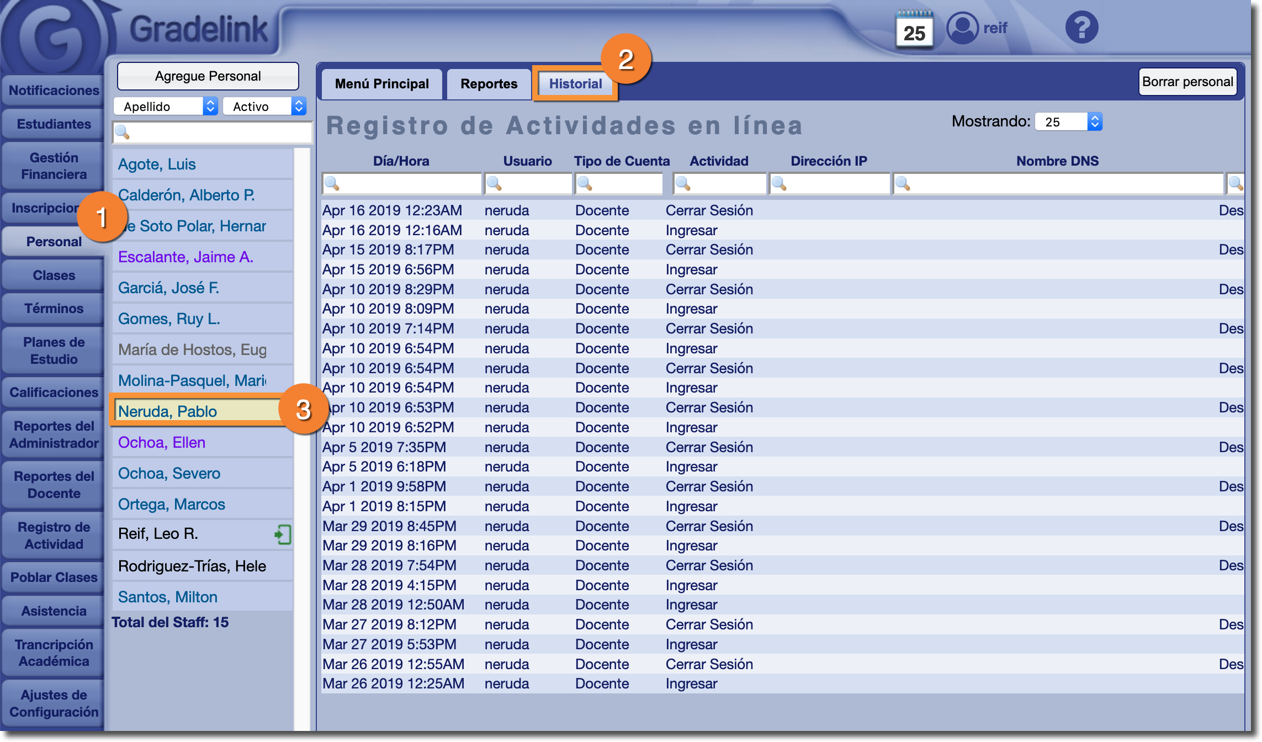Open the Apellido sort dropdown
The width and height of the screenshot is (1262, 742).
(x=165, y=106)
